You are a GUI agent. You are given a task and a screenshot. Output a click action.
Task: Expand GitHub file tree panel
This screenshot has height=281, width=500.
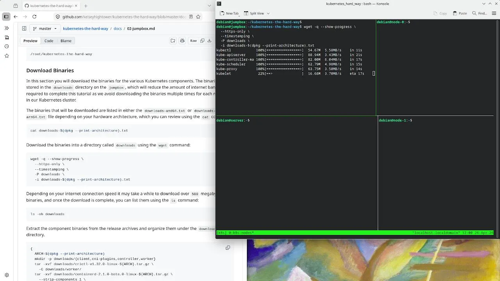click(24, 28)
